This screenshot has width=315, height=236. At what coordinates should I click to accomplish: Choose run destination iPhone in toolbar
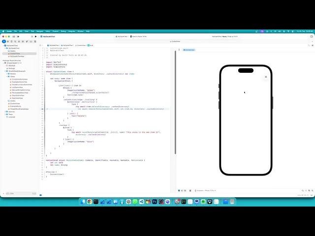(139, 36)
